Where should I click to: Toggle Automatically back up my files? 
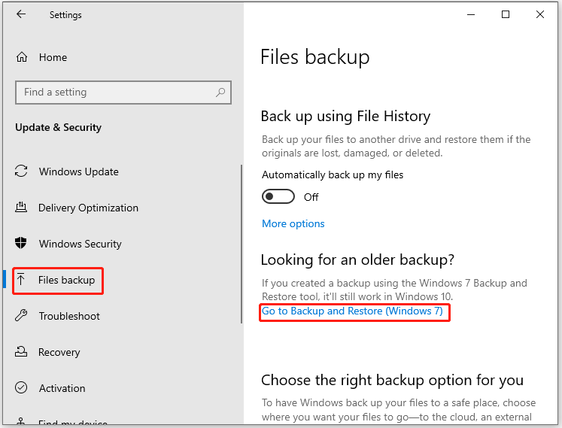click(x=277, y=197)
